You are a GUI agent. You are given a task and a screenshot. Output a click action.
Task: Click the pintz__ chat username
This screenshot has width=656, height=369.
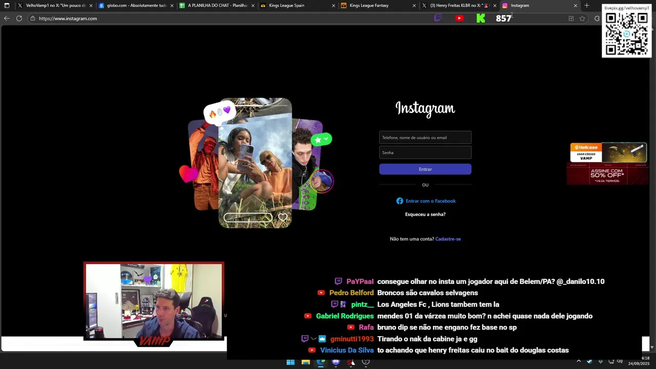pos(362,304)
